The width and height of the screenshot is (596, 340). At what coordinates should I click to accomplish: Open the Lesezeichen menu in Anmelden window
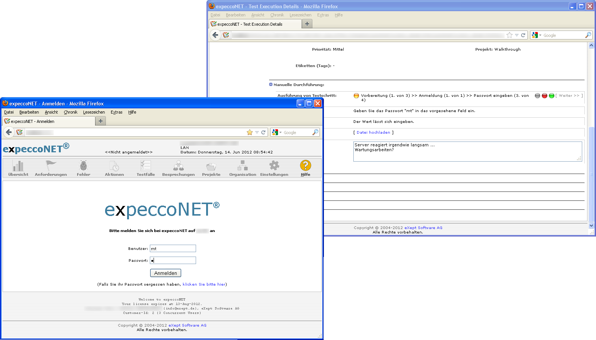tap(94, 112)
